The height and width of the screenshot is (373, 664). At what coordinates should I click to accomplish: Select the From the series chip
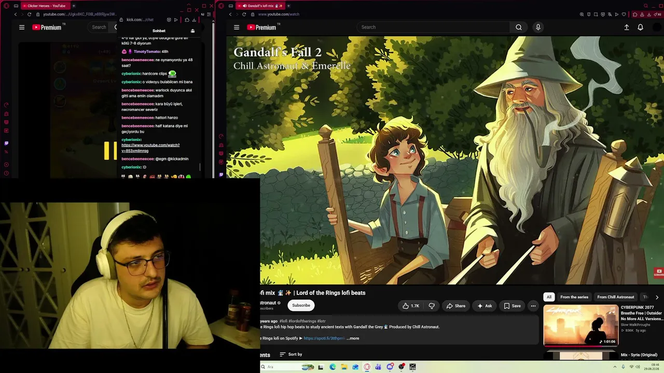pyautogui.click(x=574, y=297)
